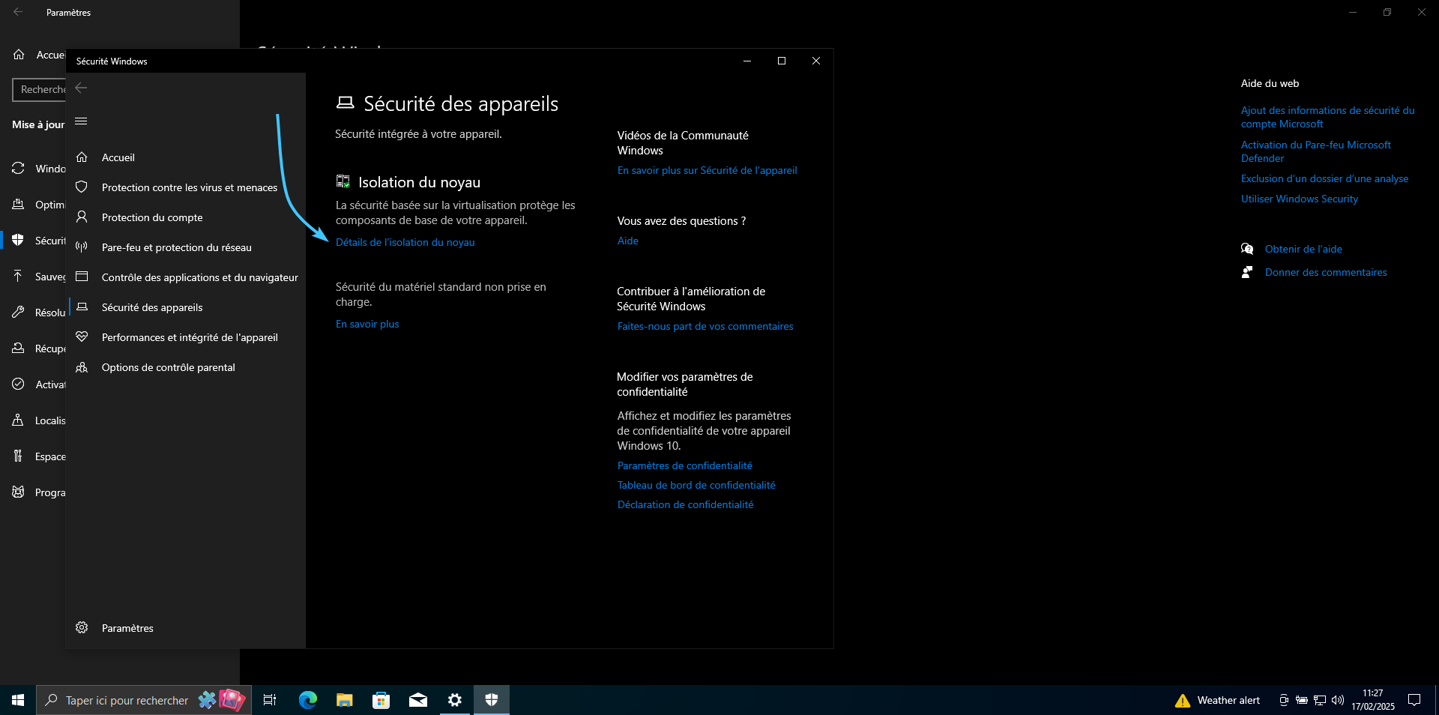Screen dimensions: 1439x715
Task: Select backup upload arrow icon in Paramètres
Action: [18, 276]
